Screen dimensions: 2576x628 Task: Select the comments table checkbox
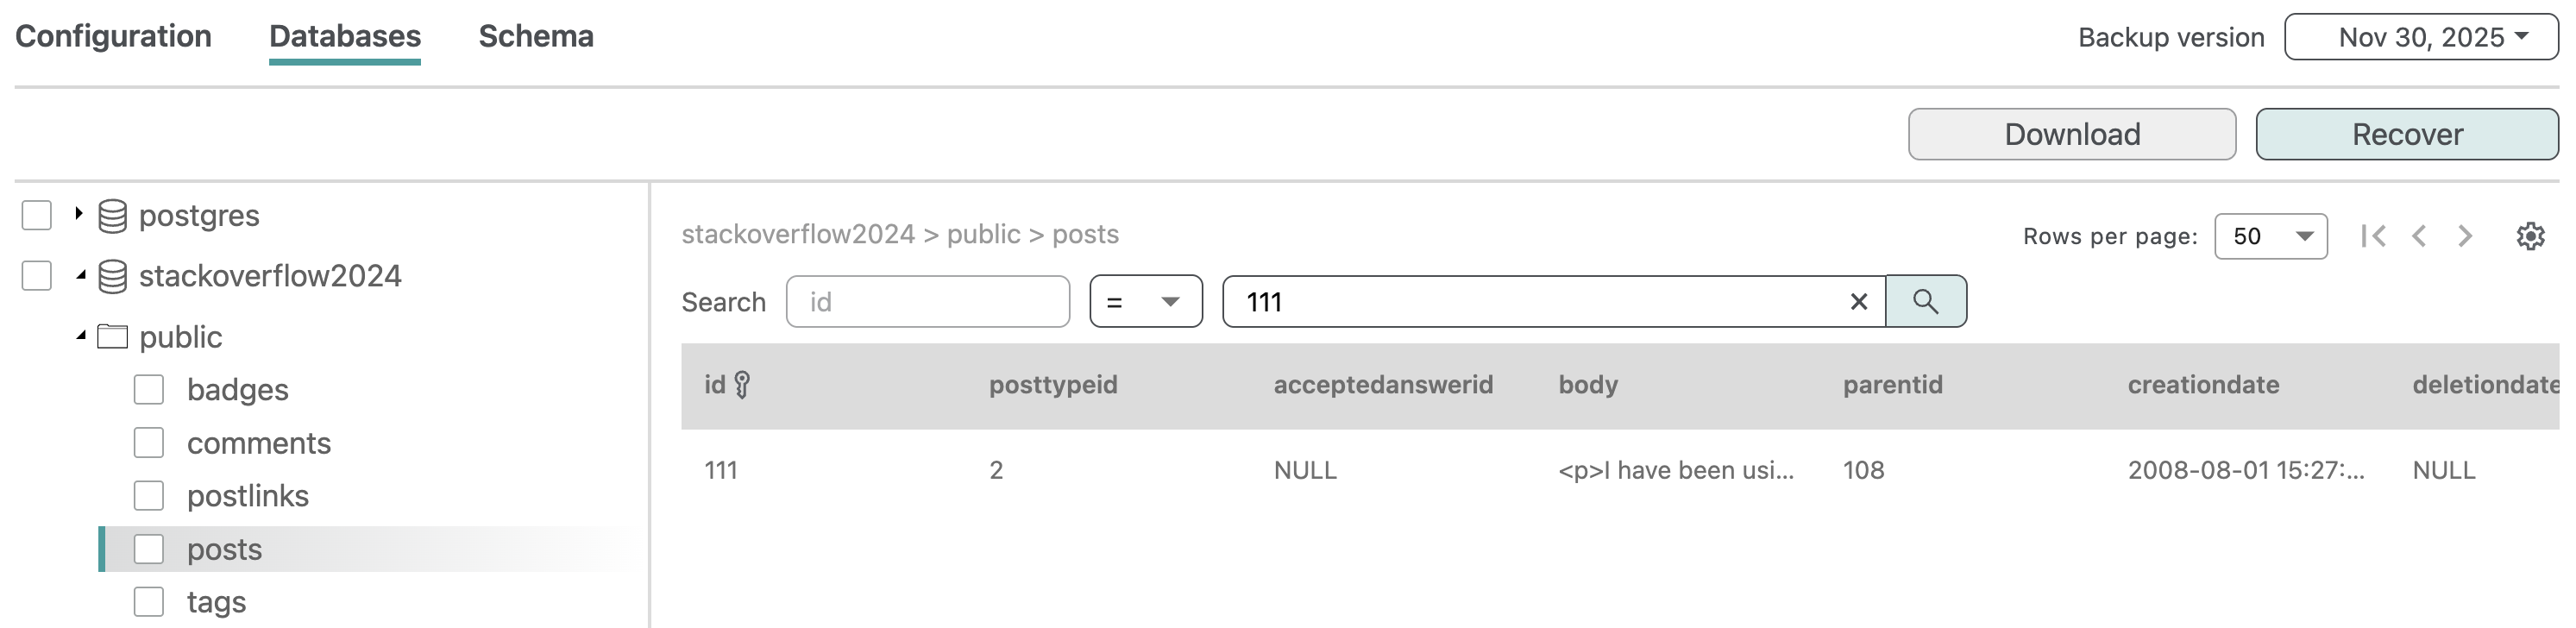(149, 442)
